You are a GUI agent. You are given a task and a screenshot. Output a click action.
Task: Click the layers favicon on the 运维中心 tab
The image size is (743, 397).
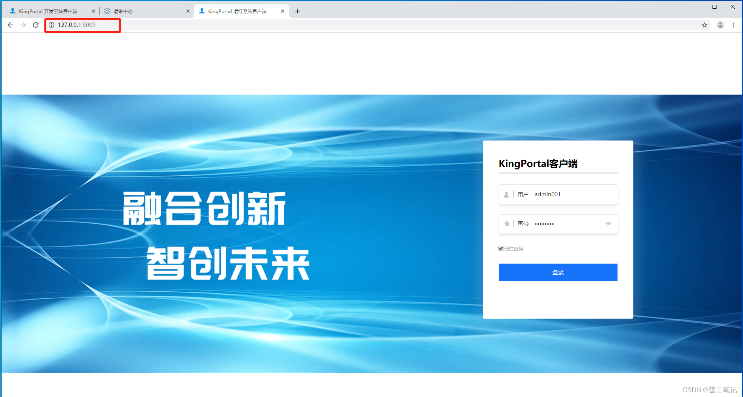tap(108, 11)
